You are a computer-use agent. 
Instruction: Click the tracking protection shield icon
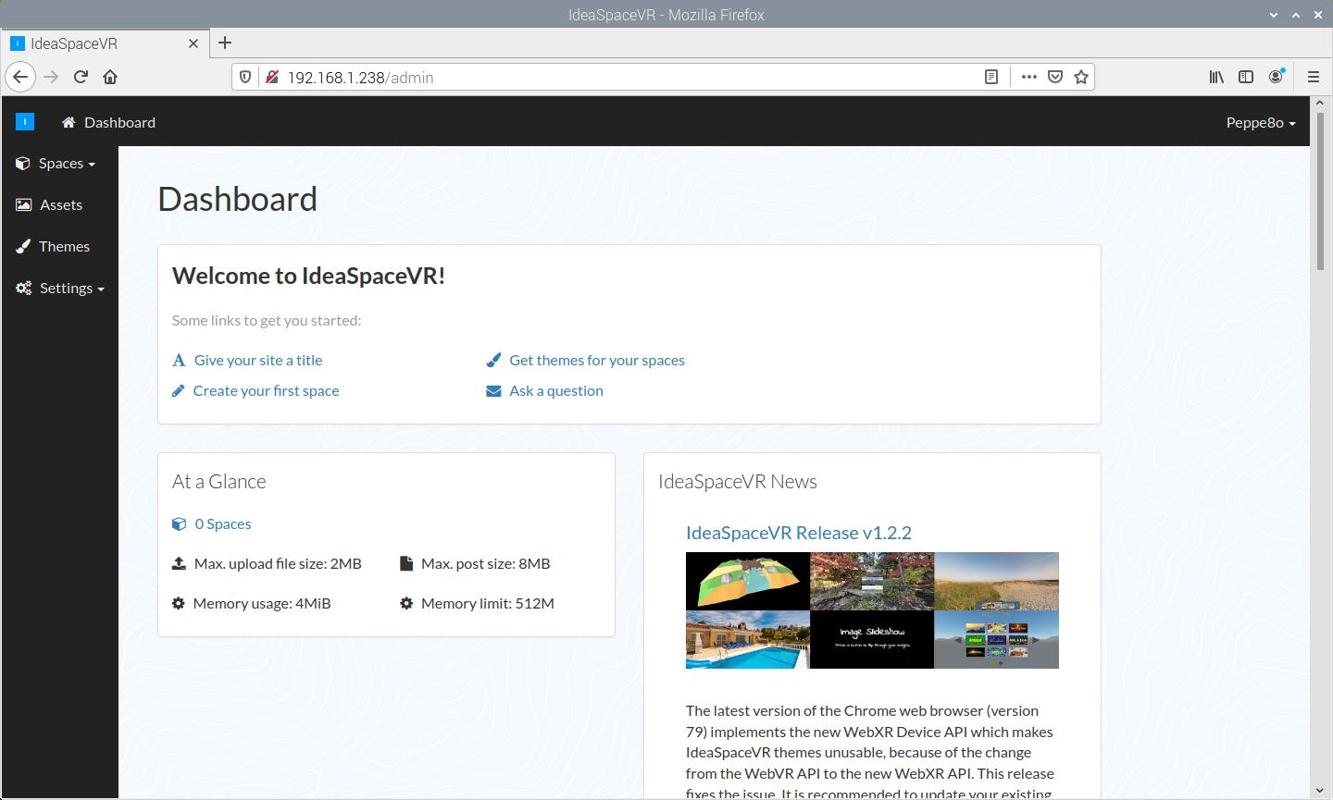pos(245,77)
